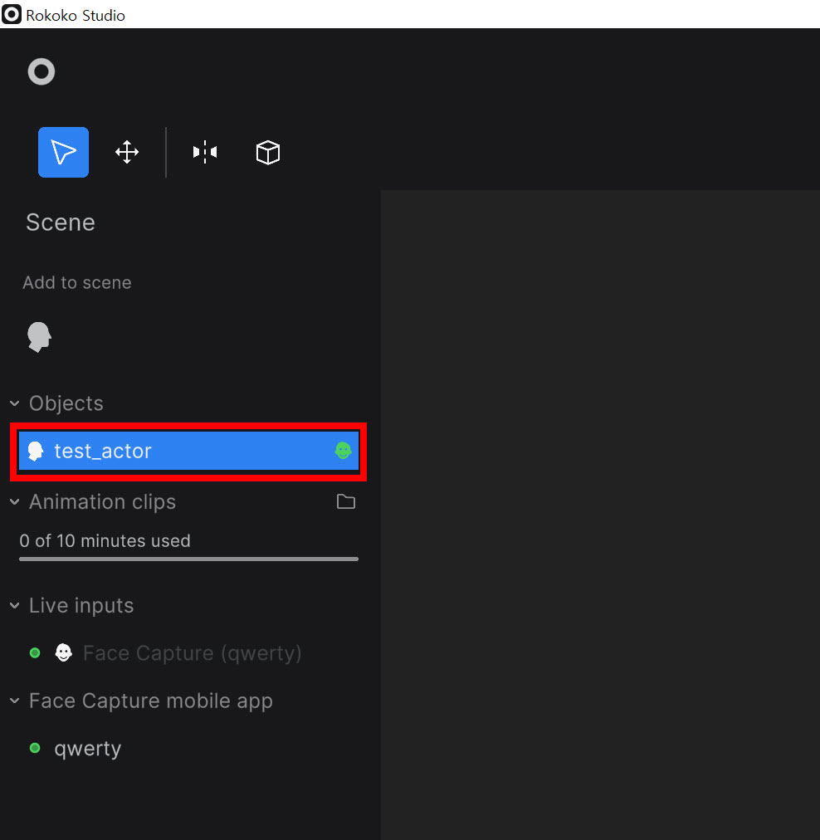The height and width of the screenshot is (840, 820).
Task: Open the folder icon for Animation clips
Action: 346,502
